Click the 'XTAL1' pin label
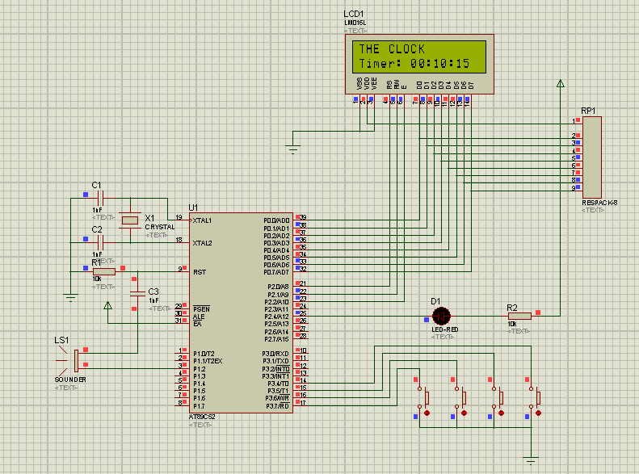Image resolution: width=639 pixels, height=474 pixels. tap(202, 220)
